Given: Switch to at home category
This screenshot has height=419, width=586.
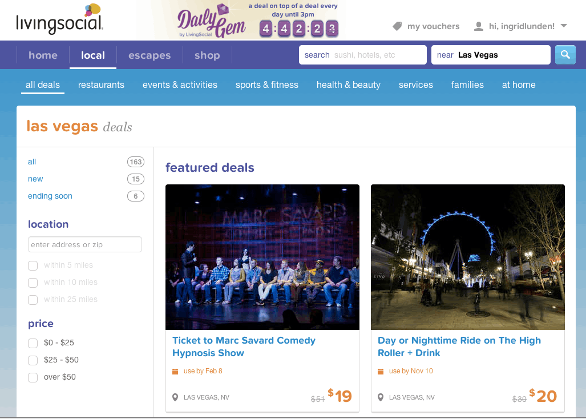Looking at the screenshot, I should [x=519, y=85].
